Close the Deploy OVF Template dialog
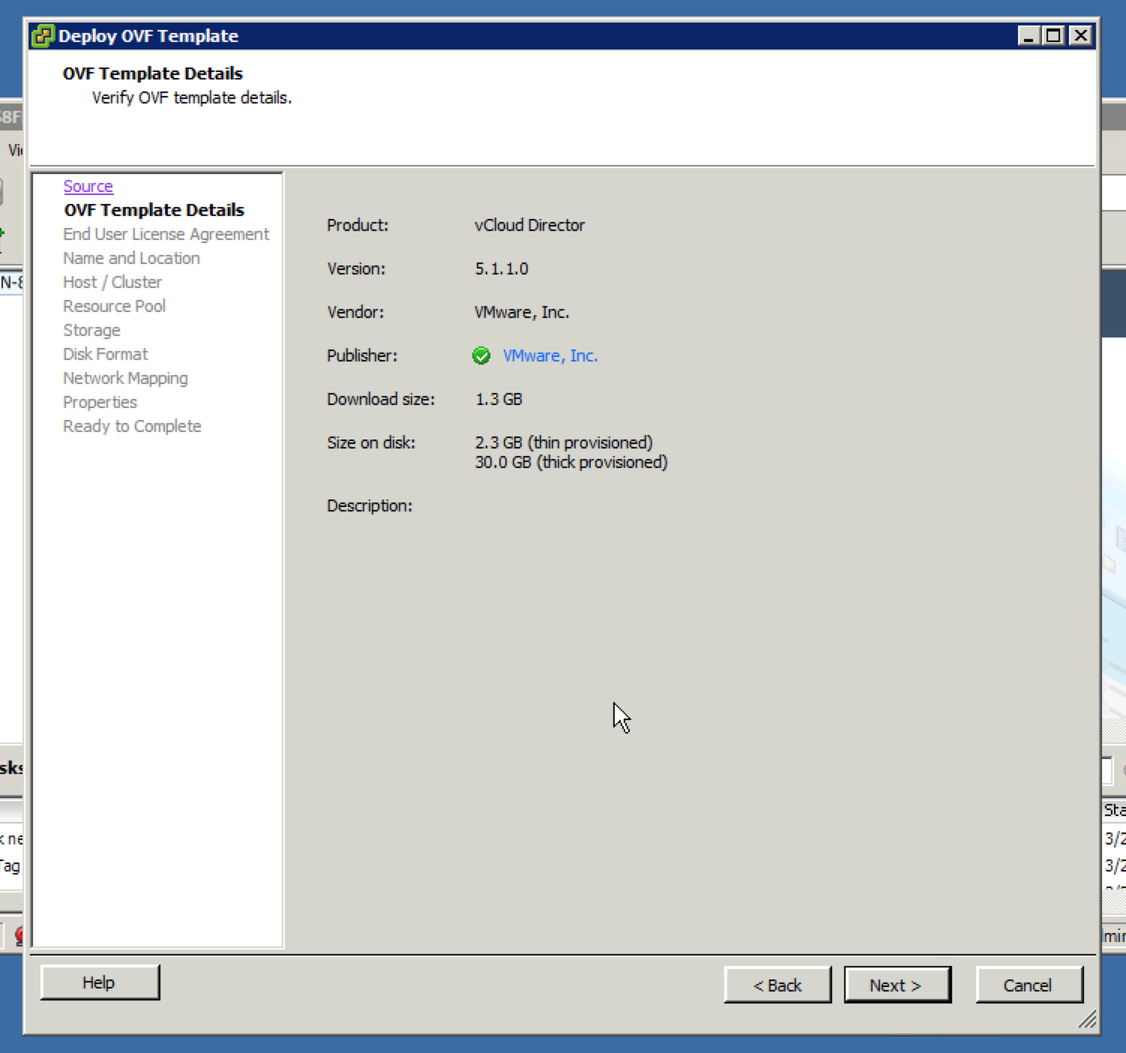Viewport: 1126px width, 1053px height. [x=1080, y=35]
